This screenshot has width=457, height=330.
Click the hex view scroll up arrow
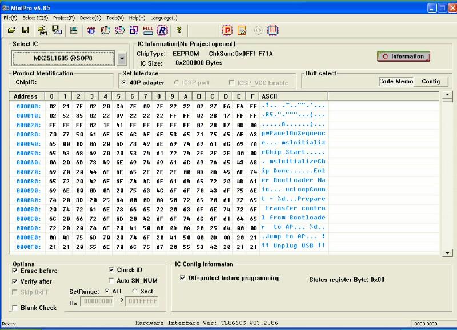(x=447, y=95)
